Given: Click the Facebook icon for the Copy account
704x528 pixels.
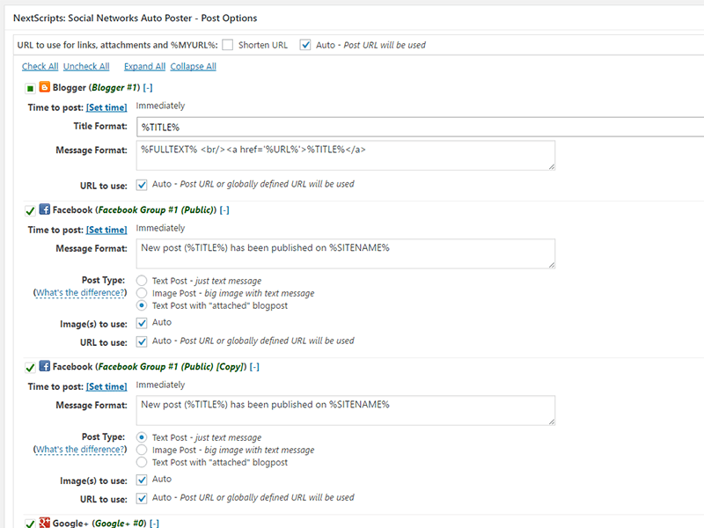Looking at the screenshot, I should point(45,366).
